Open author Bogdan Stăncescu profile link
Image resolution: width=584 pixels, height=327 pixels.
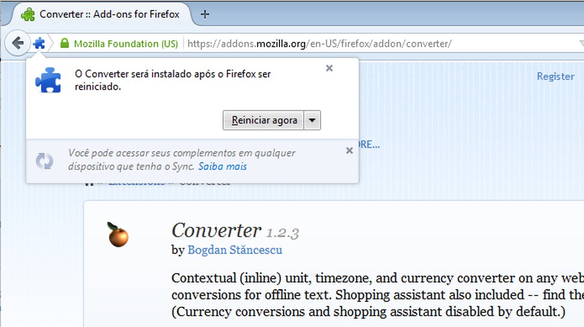(234, 250)
